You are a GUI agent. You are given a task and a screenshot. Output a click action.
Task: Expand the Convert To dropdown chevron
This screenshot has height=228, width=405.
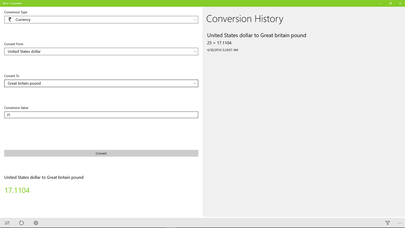pyautogui.click(x=194, y=83)
